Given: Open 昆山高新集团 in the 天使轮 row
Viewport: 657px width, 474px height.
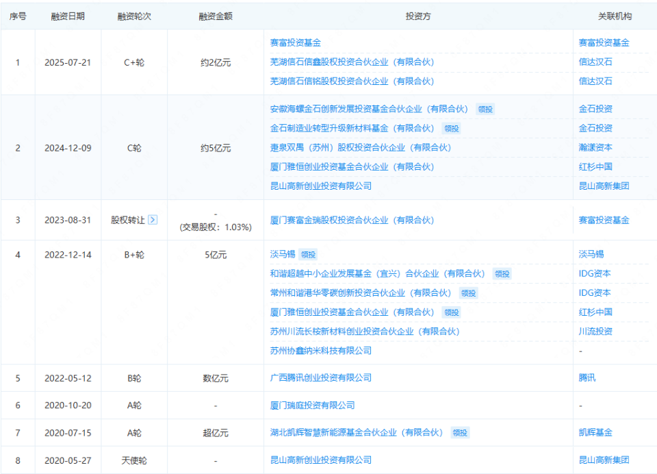Looking at the screenshot, I should tap(604, 460).
